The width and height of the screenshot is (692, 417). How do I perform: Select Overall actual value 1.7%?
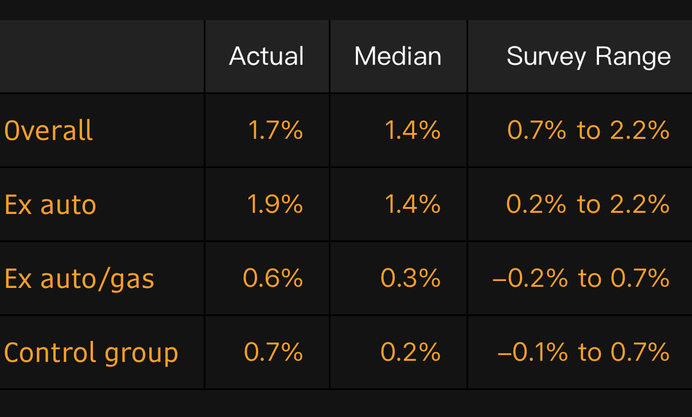point(275,130)
